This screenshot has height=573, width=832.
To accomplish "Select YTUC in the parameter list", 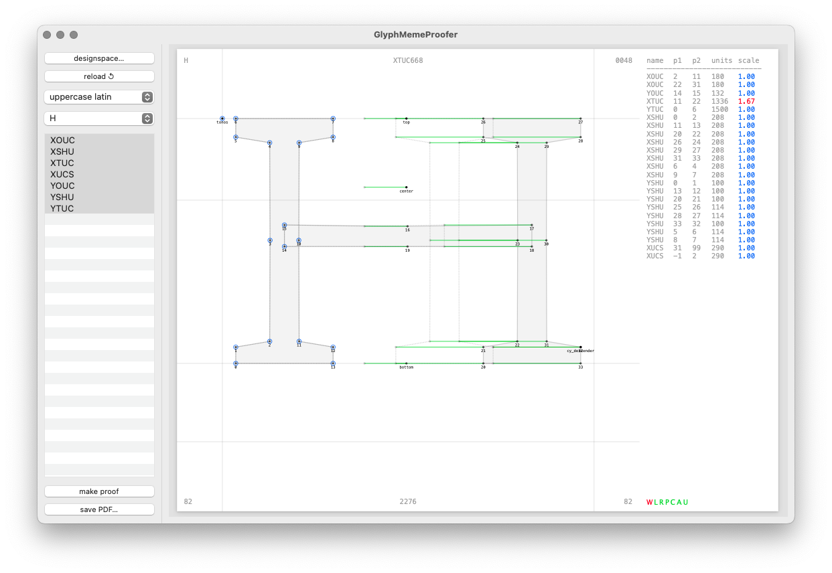I will click(62, 209).
